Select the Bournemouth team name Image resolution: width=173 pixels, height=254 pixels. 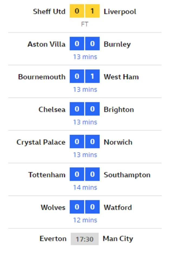pyautogui.click(x=42, y=77)
